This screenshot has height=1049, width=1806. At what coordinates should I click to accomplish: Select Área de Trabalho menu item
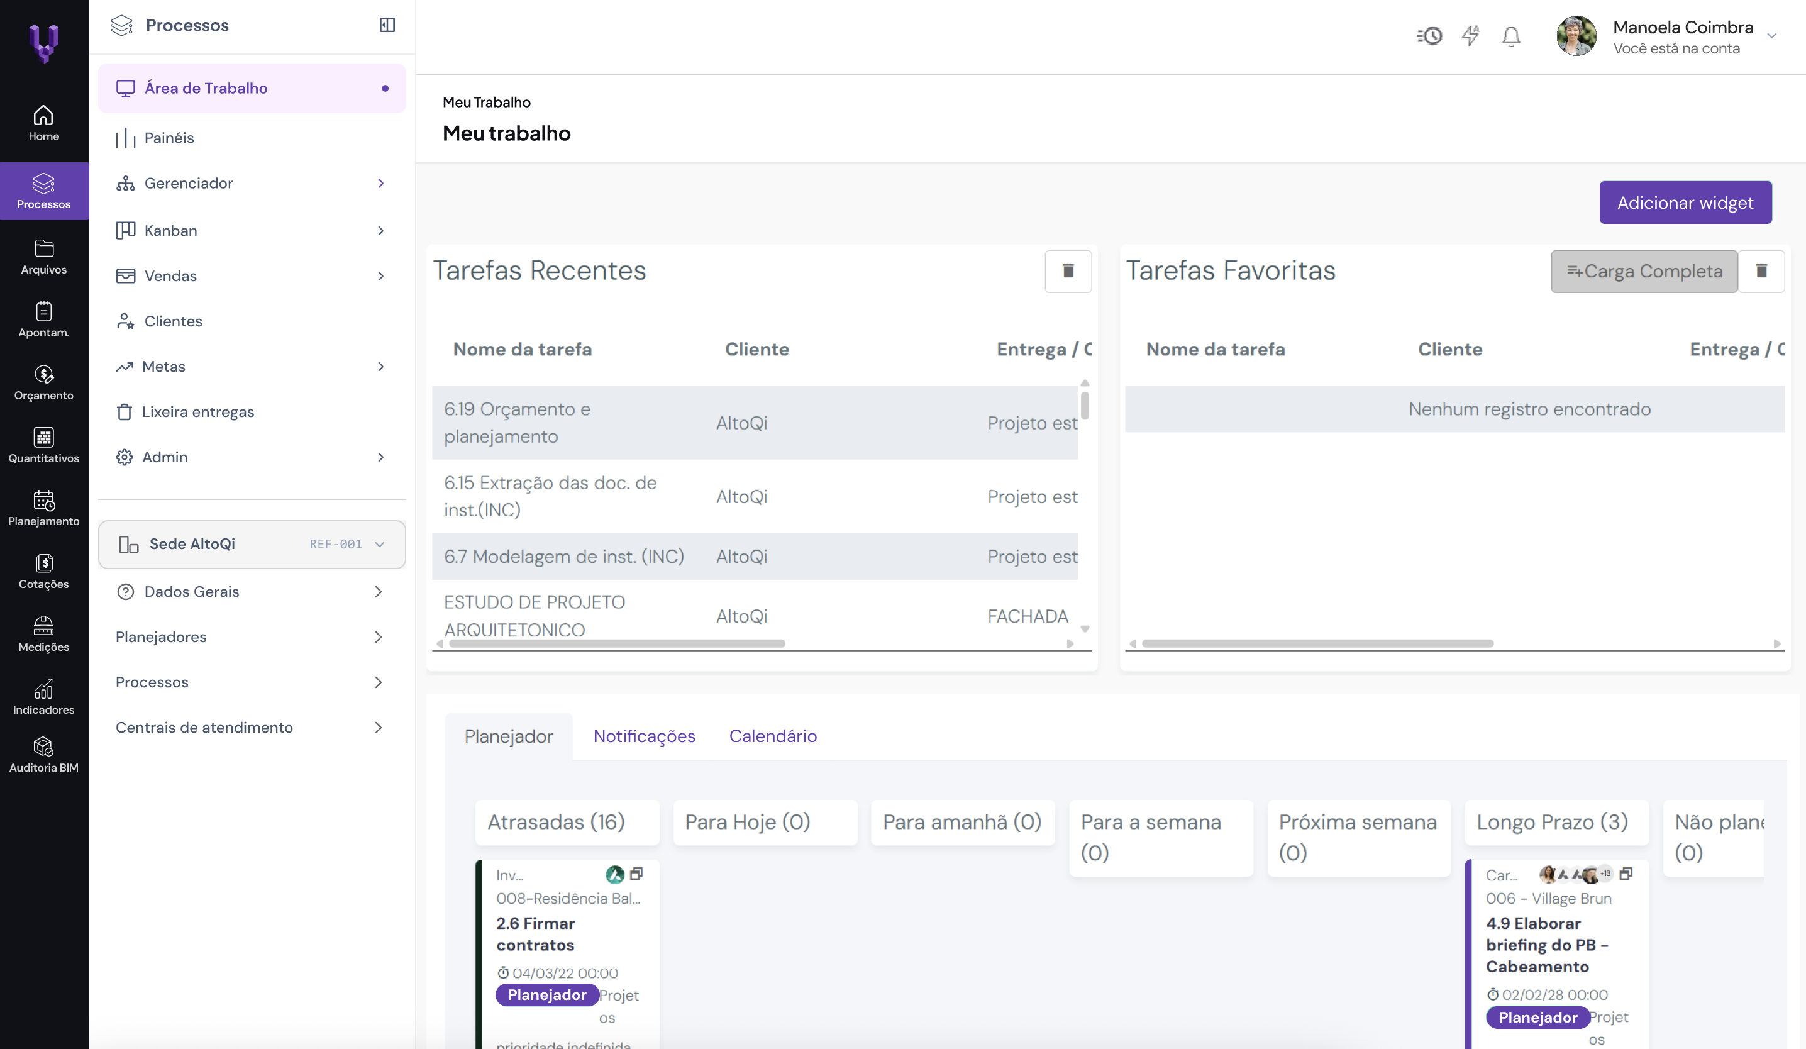(x=252, y=88)
